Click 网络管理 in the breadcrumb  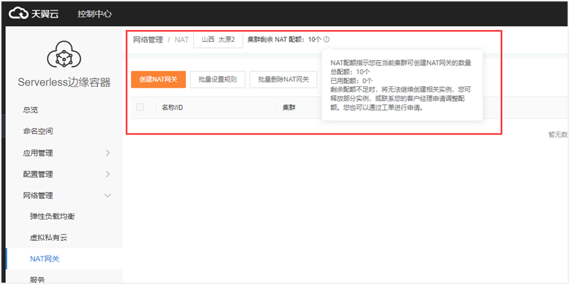pyautogui.click(x=148, y=39)
